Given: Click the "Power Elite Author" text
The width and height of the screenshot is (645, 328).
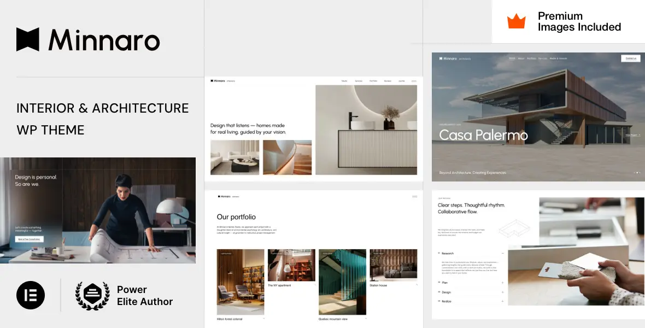Looking at the screenshot, I should coord(144,296).
